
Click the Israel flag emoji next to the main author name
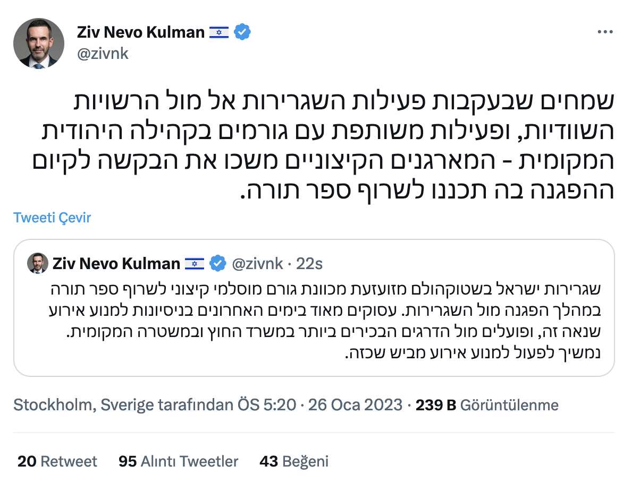pyautogui.click(x=219, y=32)
